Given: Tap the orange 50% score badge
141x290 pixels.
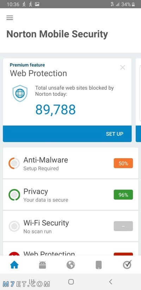Looking at the screenshot, I should [x=123, y=163].
